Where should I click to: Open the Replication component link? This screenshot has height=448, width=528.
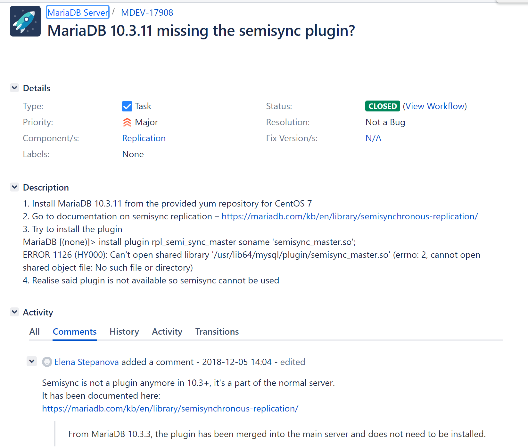pyautogui.click(x=144, y=138)
